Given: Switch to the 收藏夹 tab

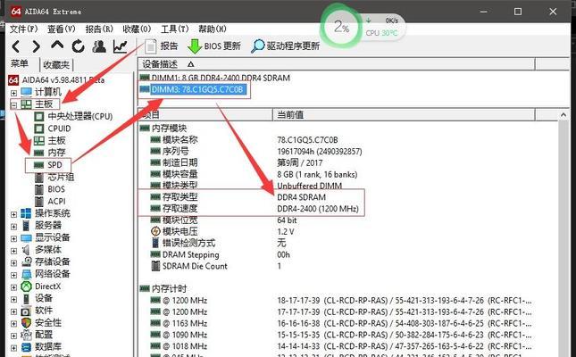Looking at the screenshot, I should click(x=56, y=64).
